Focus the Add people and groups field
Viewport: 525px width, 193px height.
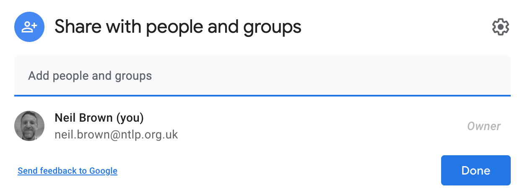[262, 76]
